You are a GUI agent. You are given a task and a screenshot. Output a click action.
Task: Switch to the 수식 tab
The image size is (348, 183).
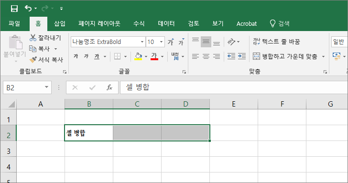pos(139,23)
